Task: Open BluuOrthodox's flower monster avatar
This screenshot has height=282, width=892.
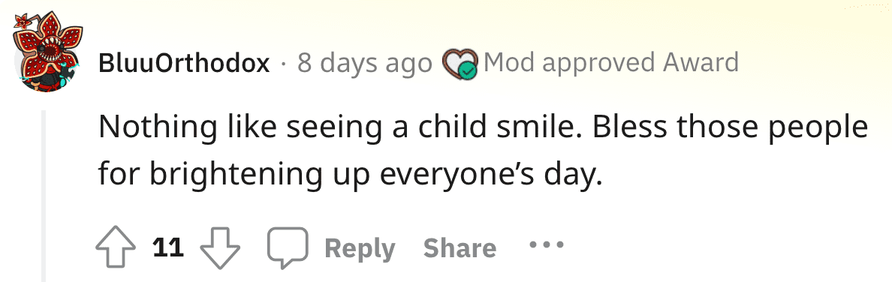Action: (48, 52)
